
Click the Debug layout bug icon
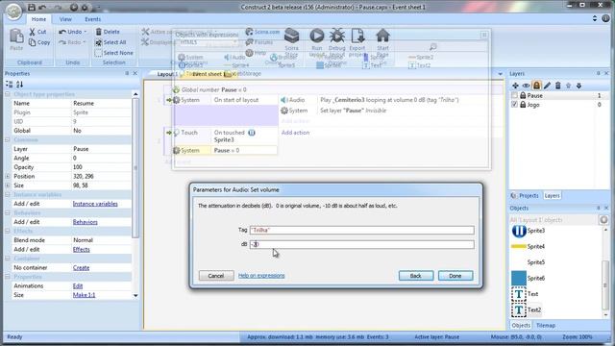point(337,36)
